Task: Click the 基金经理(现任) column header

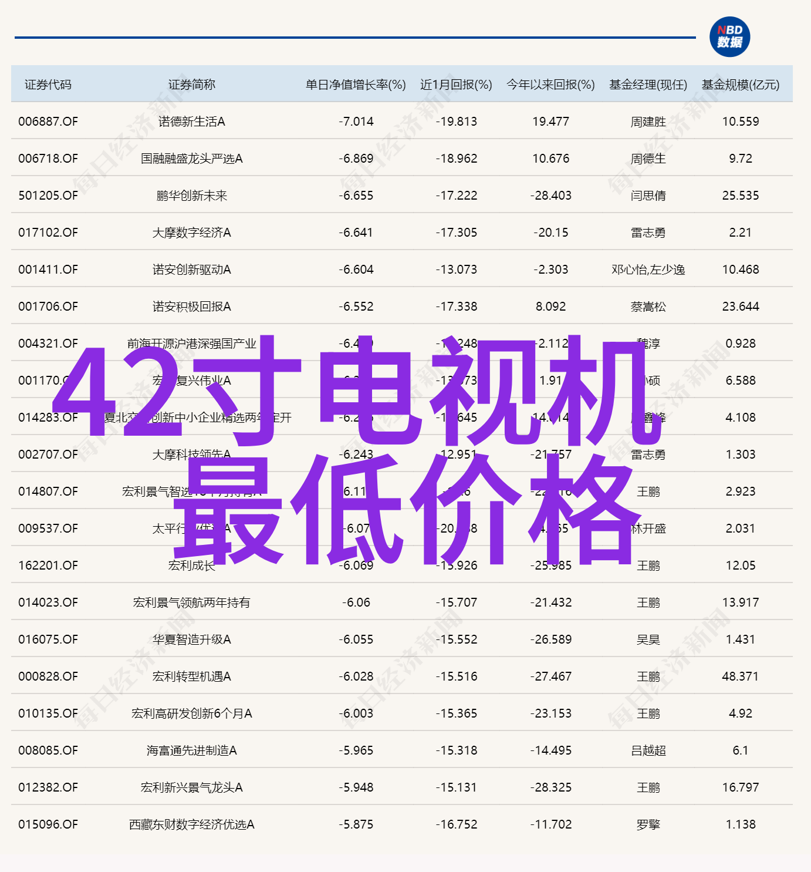Action: (x=648, y=85)
